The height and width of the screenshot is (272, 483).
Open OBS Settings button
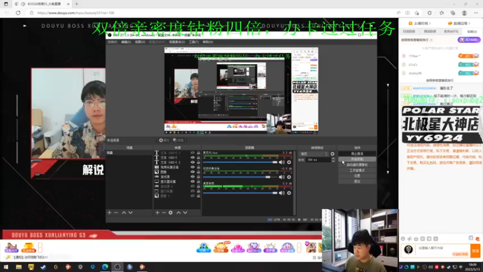[x=357, y=176]
